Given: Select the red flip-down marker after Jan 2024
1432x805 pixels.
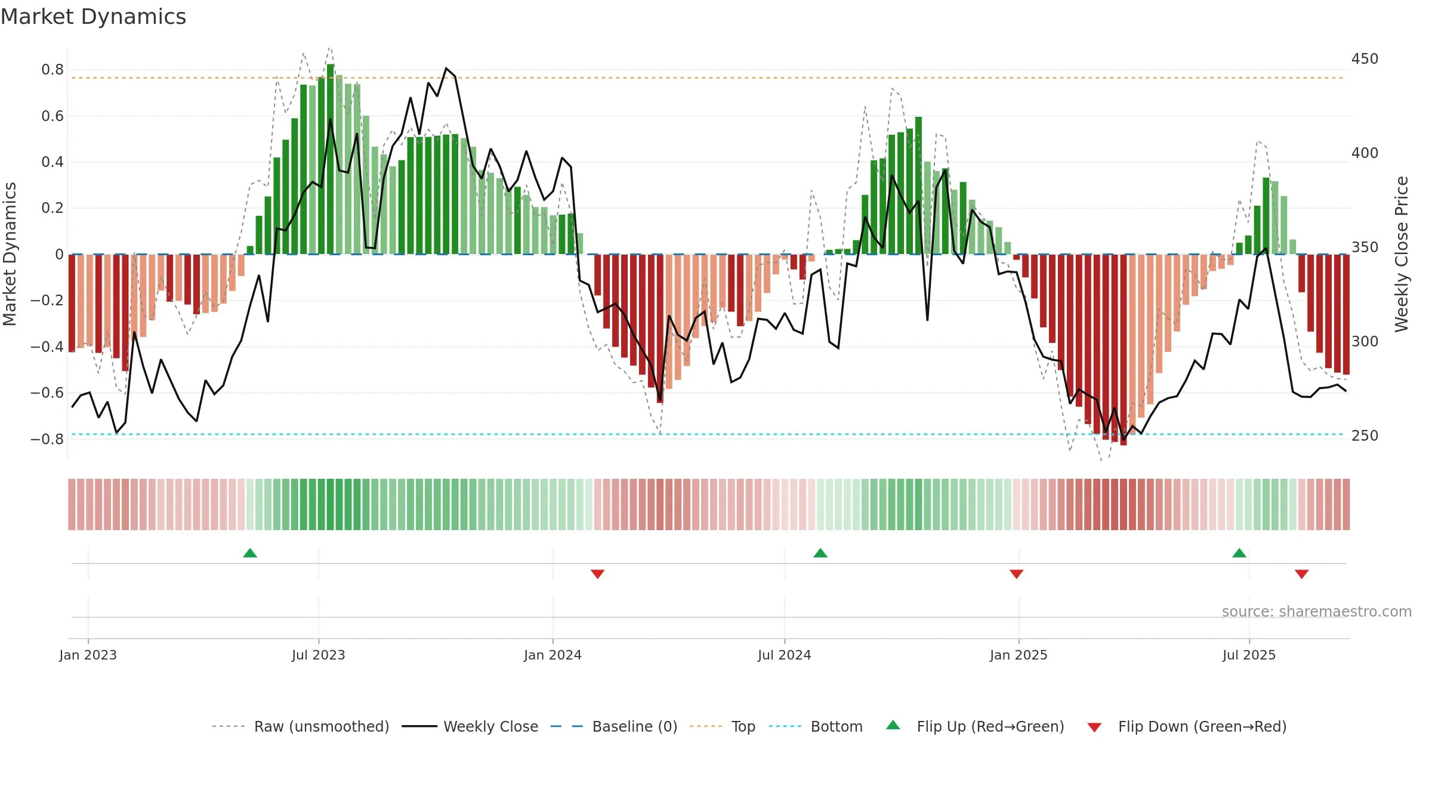Looking at the screenshot, I should (598, 574).
